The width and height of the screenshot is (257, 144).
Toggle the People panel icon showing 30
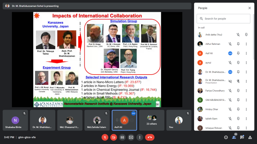[234, 137]
